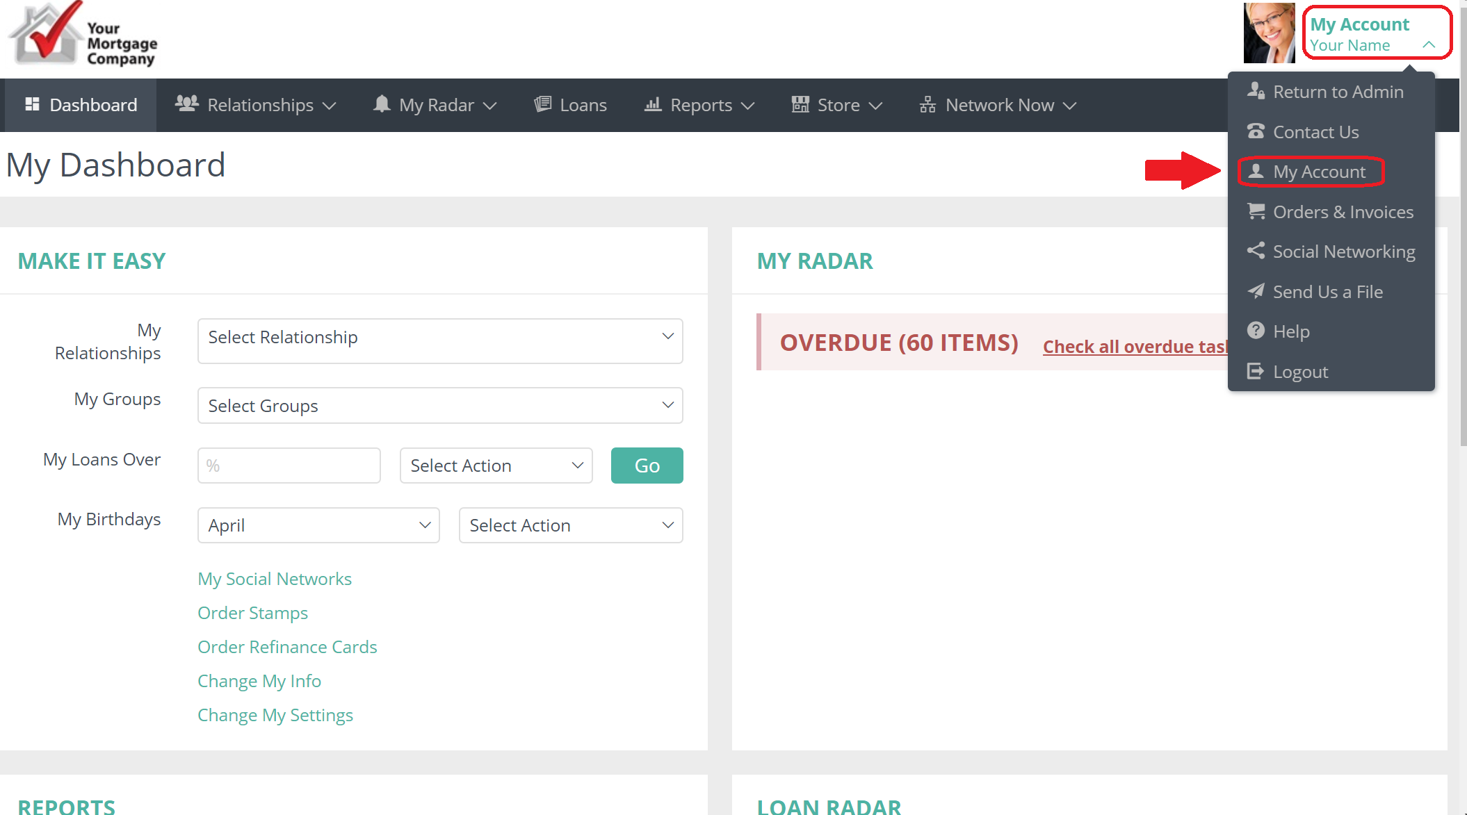Open the Select Groups dropdown
Image resolution: width=1467 pixels, height=815 pixels.
click(x=440, y=405)
